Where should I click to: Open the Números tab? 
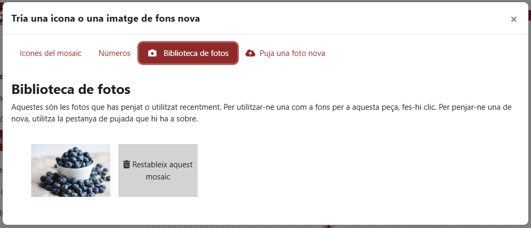pyautogui.click(x=114, y=53)
